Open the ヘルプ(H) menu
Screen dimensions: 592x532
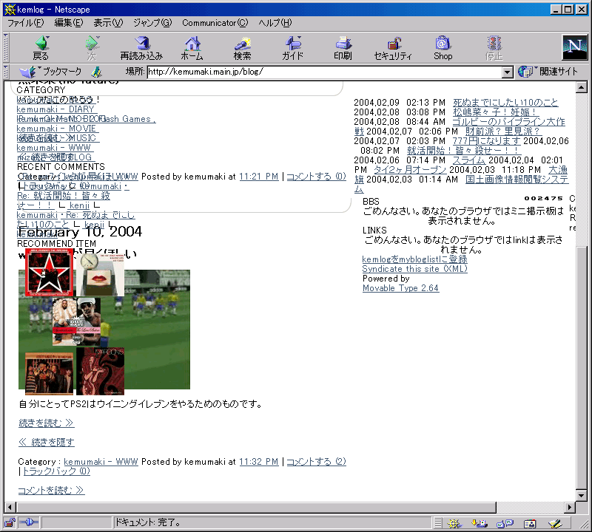(x=275, y=23)
